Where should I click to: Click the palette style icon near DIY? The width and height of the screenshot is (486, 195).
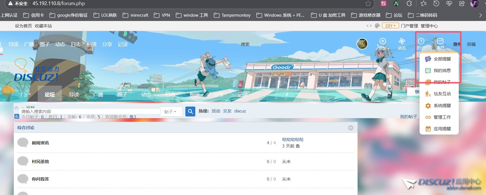(377, 26)
